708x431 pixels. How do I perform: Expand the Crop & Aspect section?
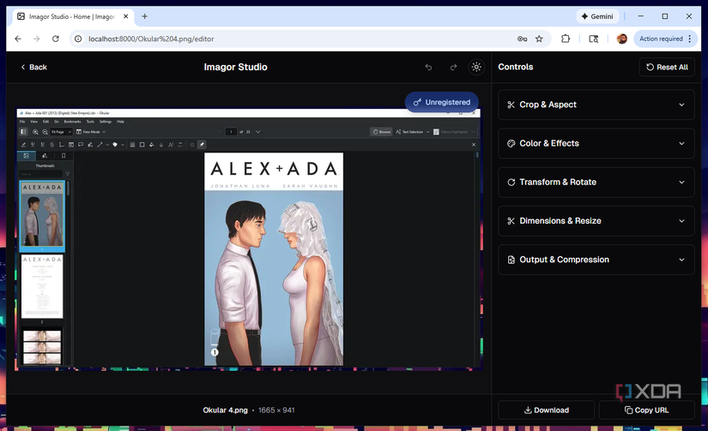coord(596,105)
